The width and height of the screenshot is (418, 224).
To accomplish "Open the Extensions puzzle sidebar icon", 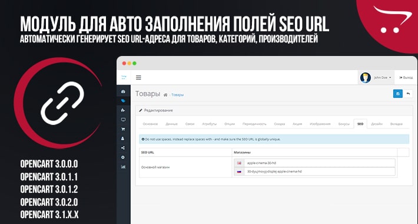I will (x=123, y=110).
